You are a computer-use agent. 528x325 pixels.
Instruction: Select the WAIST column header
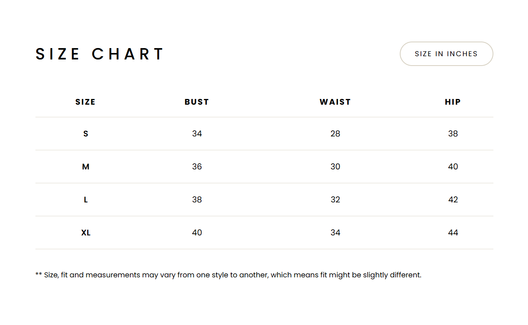[x=335, y=102]
